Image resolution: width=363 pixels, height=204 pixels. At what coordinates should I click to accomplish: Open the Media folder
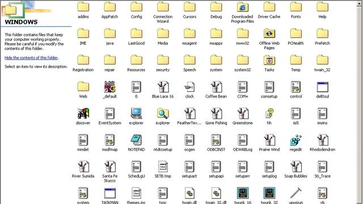163,34
